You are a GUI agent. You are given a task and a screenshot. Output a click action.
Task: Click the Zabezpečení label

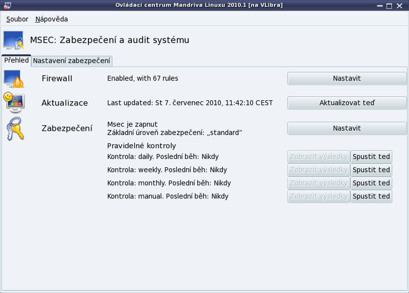pos(67,128)
